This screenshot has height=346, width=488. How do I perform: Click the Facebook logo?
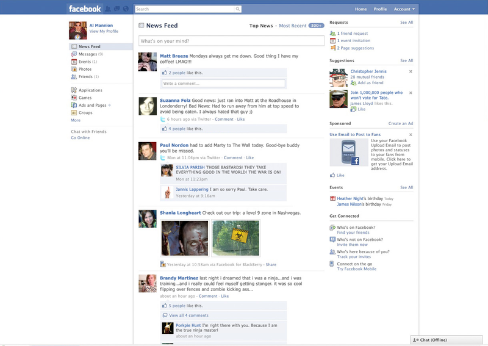(x=85, y=9)
